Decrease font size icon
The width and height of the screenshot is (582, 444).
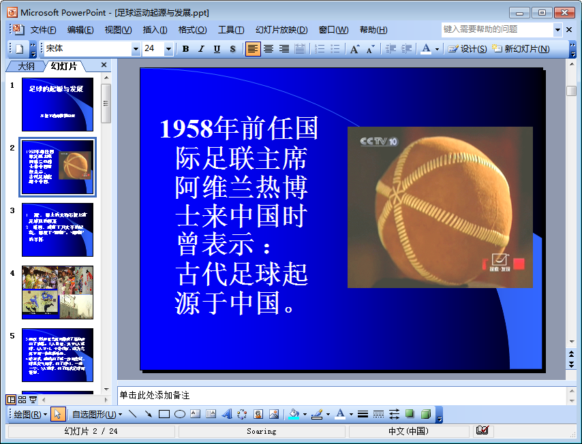pyautogui.click(x=371, y=48)
